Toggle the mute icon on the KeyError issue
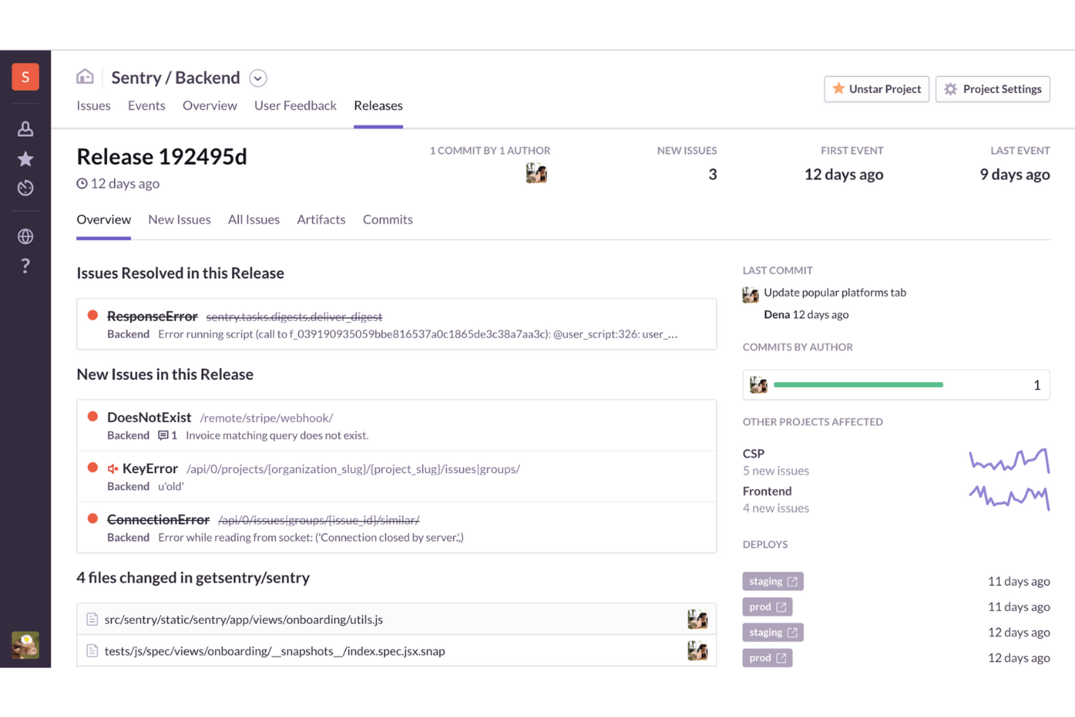 coord(113,469)
